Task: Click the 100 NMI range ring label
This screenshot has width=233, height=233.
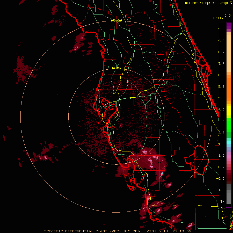Action: 116,20
